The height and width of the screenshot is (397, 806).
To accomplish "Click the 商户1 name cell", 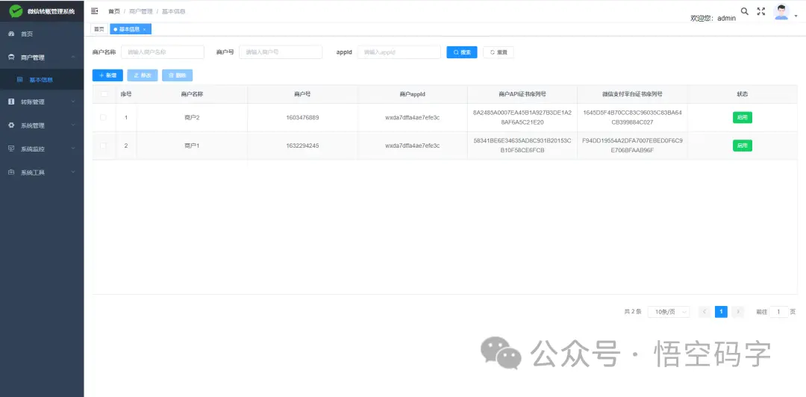I will coord(192,146).
